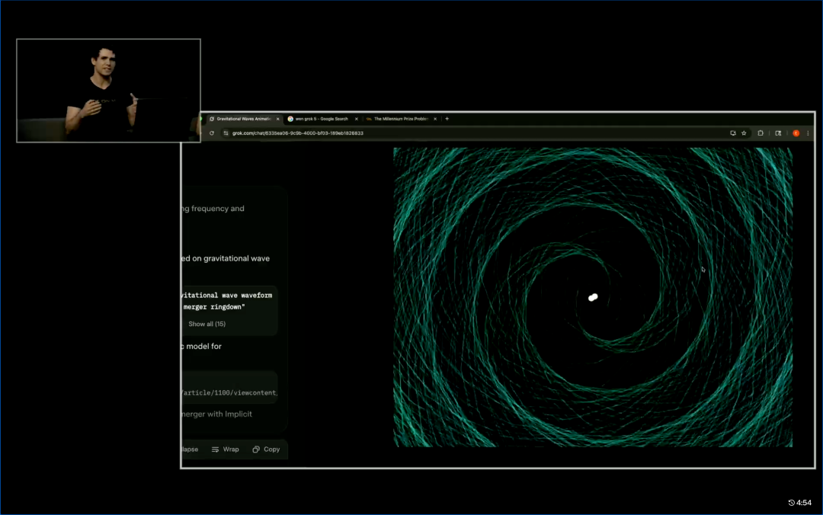Click the article/1100/viewcontent link text
Viewport: 823px width, 515px height.
coord(229,392)
